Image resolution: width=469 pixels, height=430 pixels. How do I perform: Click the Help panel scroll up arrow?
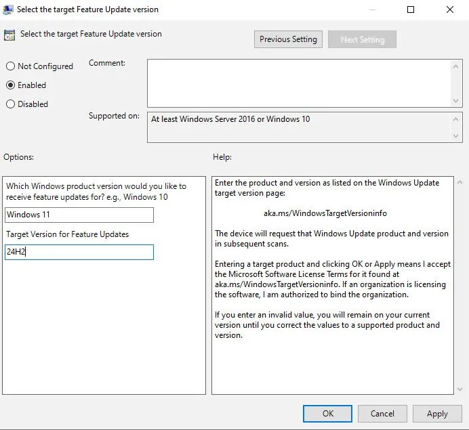coord(460,184)
